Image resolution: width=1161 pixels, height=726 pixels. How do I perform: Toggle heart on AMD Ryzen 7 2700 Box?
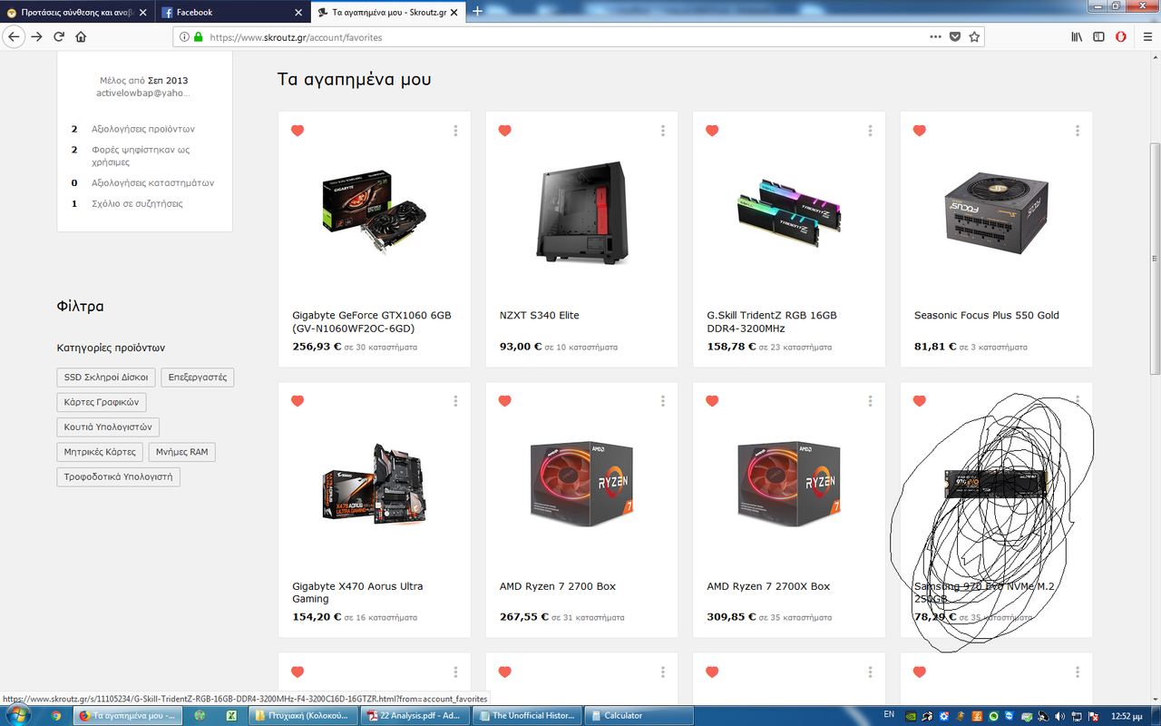click(505, 401)
